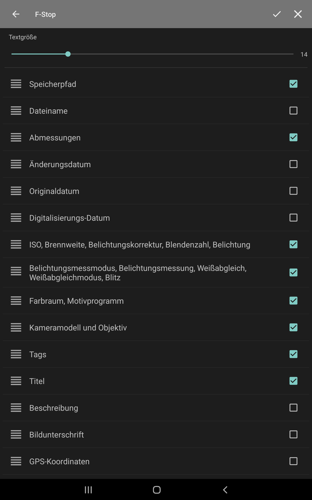Open recent apps from navigation bar

click(x=88, y=490)
